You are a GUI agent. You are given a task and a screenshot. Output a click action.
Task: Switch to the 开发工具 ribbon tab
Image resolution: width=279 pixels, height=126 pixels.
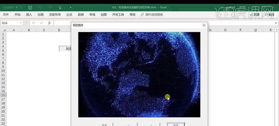[118, 14]
